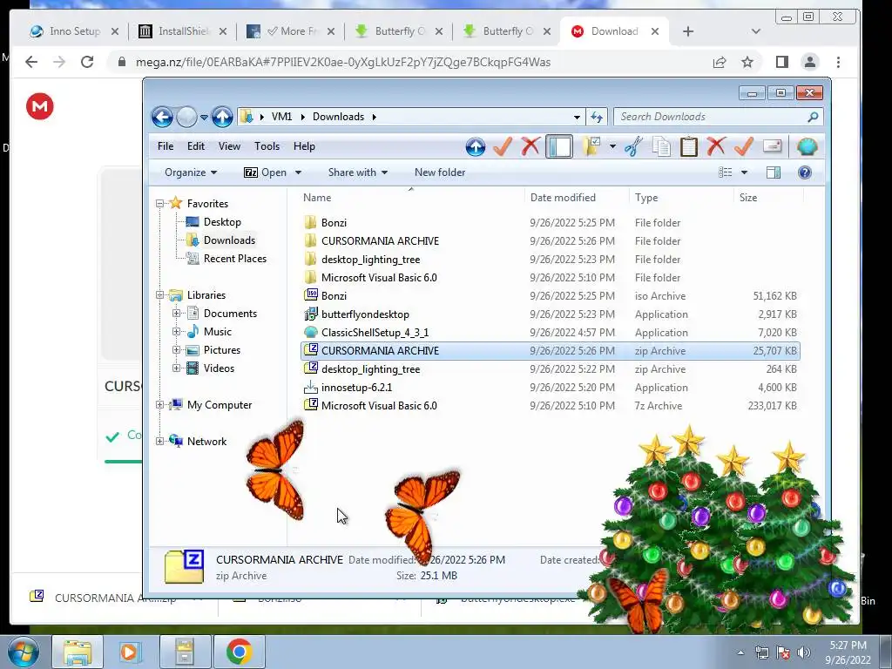Click the Refresh button beside address bar

pyautogui.click(x=596, y=118)
